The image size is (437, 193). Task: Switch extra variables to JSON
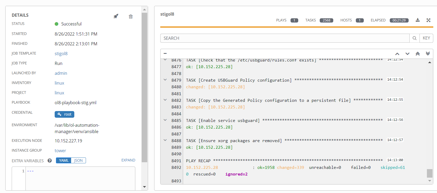click(x=78, y=160)
